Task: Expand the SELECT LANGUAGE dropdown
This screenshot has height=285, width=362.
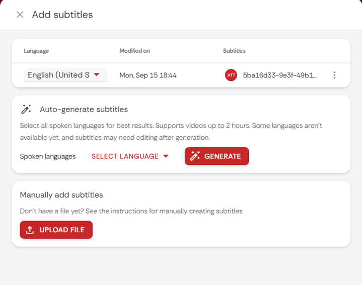Action: (x=125, y=156)
